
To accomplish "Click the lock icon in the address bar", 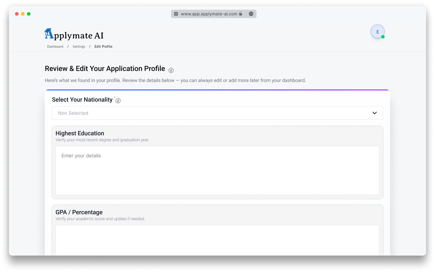I will [x=240, y=14].
